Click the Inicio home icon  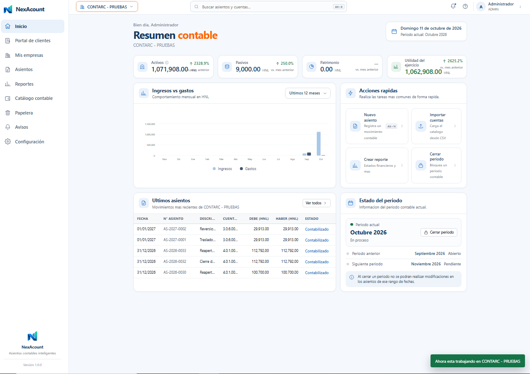8,26
